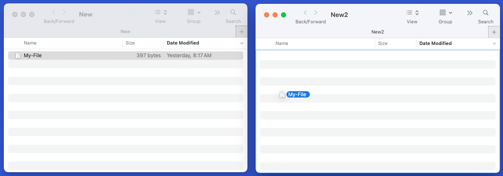Click the forward arrow in New2 window
This screenshot has width=503, height=176.
316,13
